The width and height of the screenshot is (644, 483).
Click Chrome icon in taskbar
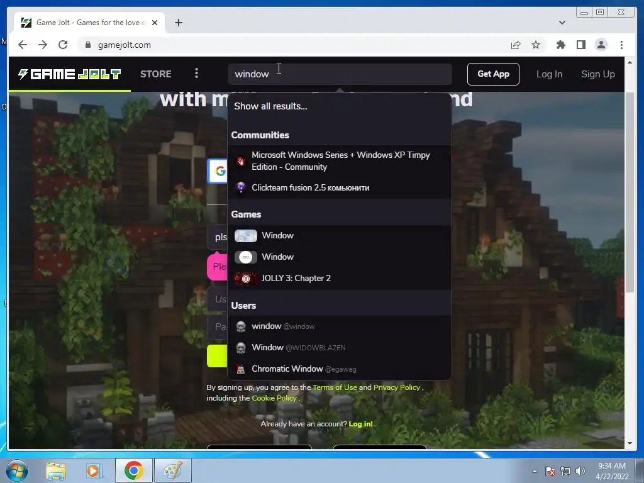[133, 470]
